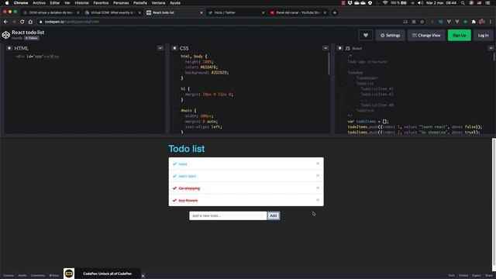
Task: Delete the 'buy flowers' todo with its X
Action: click(x=318, y=200)
